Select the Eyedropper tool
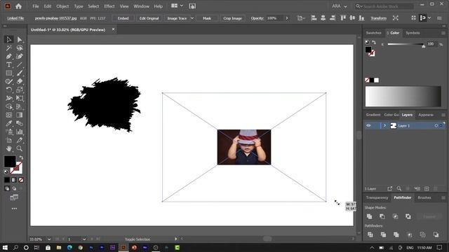449x252 pixels. pyautogui.click(x=9, y=123)
